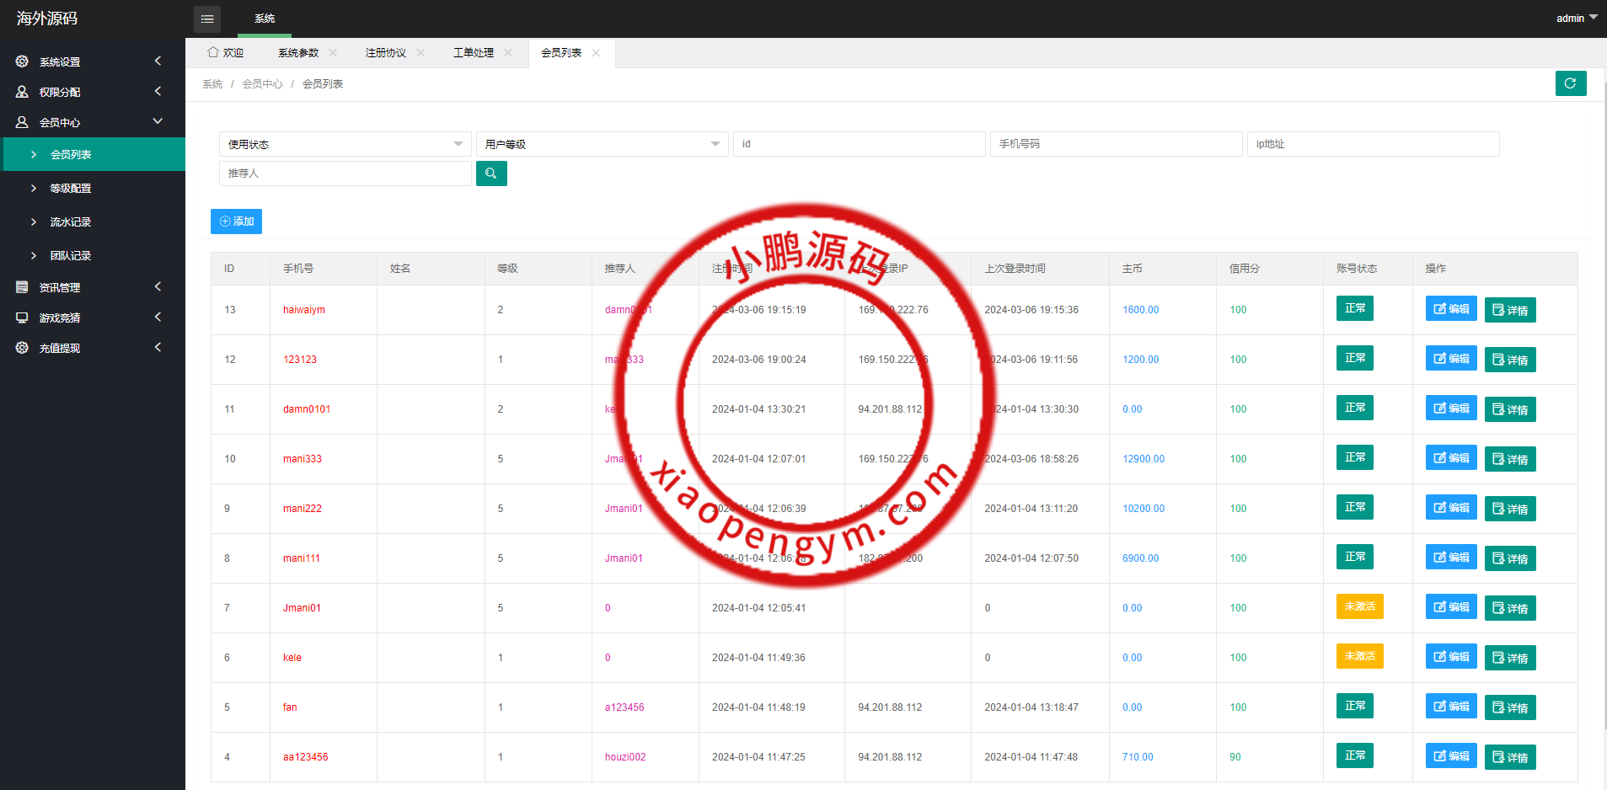
Task: Open the 使用状态 dropdown
Action: click(346, 144)
